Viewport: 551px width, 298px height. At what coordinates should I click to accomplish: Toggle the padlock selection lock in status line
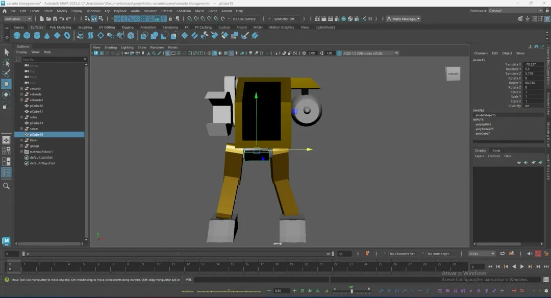coord(170,18)
